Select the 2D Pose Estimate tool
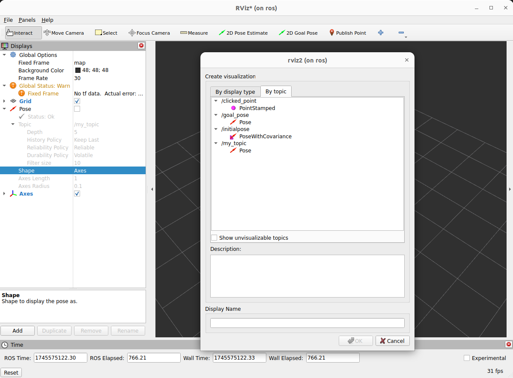Screen dimensions: 513x378 (x=243, y=33)
